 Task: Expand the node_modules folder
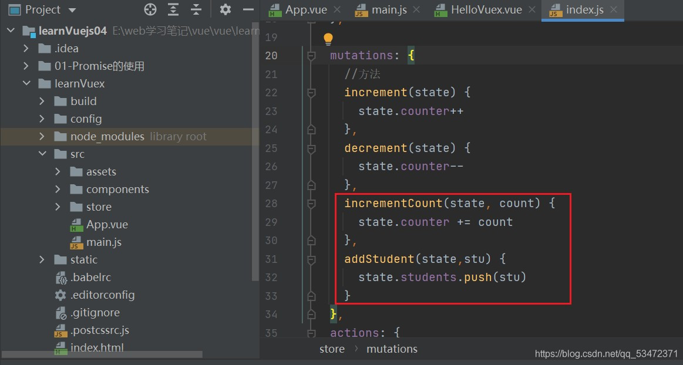(x=42, y=136)
